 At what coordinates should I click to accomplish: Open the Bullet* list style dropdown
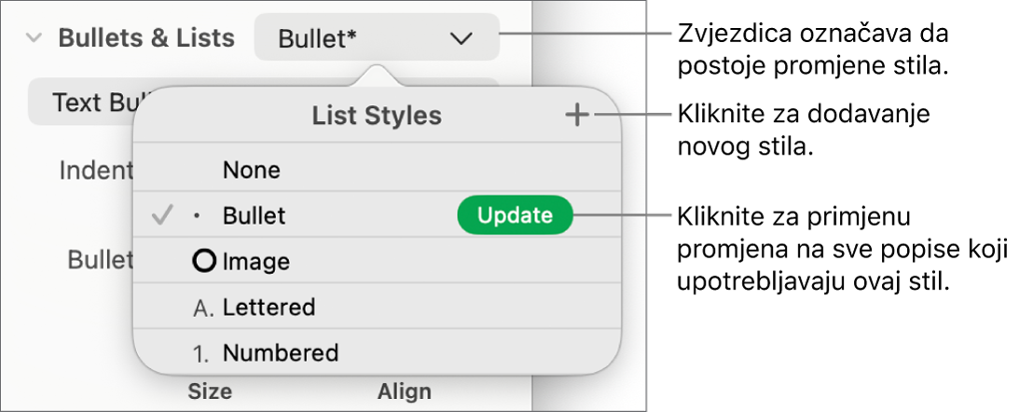pyautogui.click(x=376, y=38)
